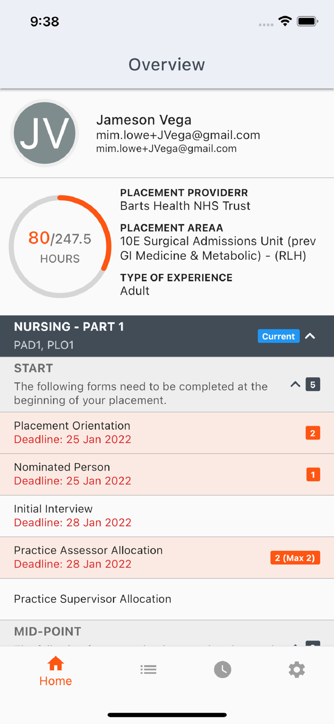Tap the Start section count badge 5
This screenshot has height=724, width=334.
(313, 385)
